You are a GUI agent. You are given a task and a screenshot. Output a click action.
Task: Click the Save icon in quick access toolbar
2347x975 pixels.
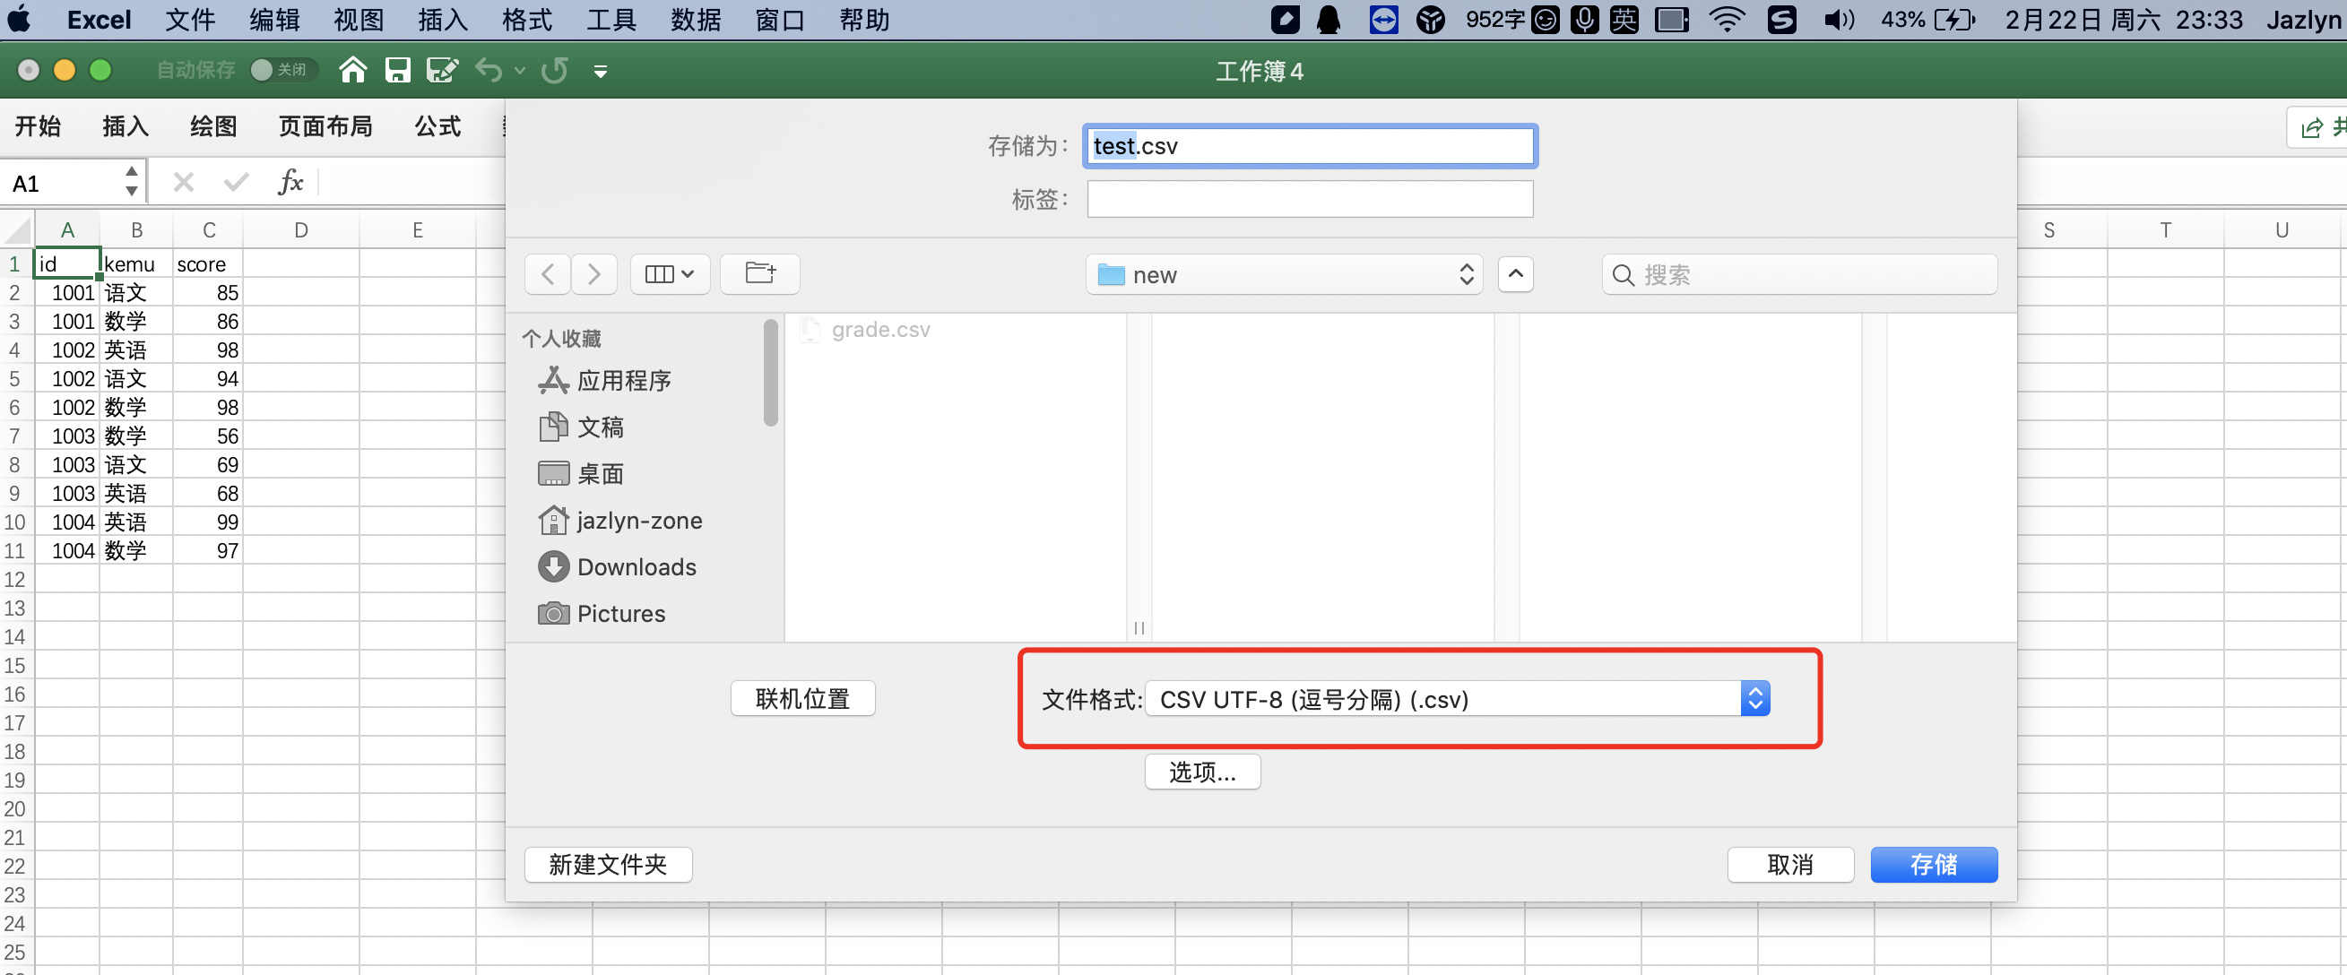(398, 70)
